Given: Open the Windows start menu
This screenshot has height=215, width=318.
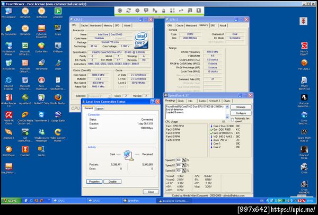Looking at the screenshot, I should pyautogui.click(x=11, y=201).
